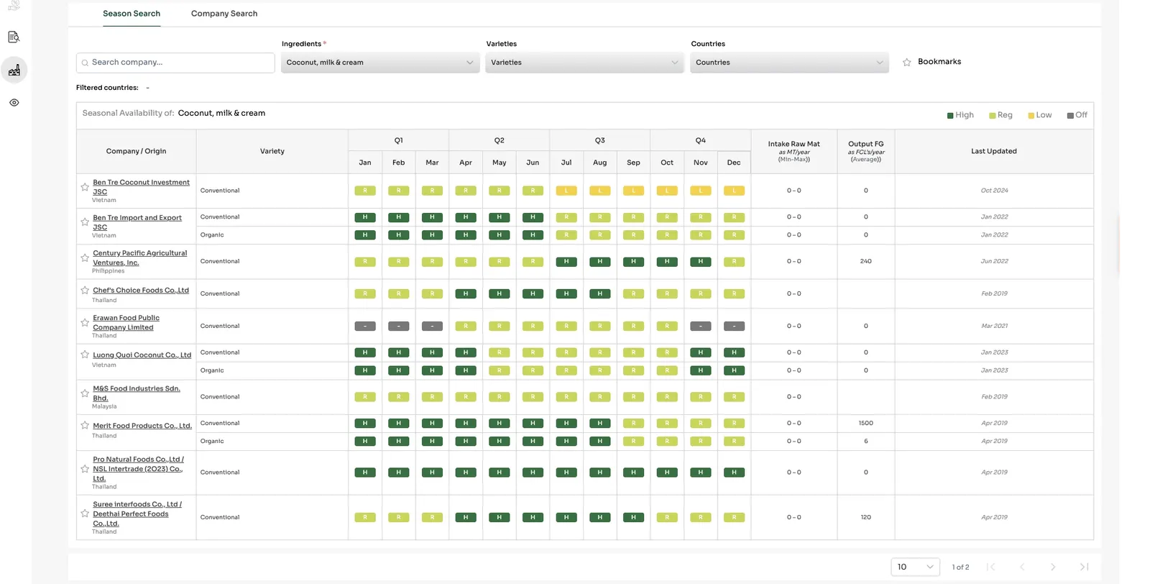This screenshot has height=584, width=1150.
Task: Click Pro Natural Foods December H cell
Action: pos(734,473)
